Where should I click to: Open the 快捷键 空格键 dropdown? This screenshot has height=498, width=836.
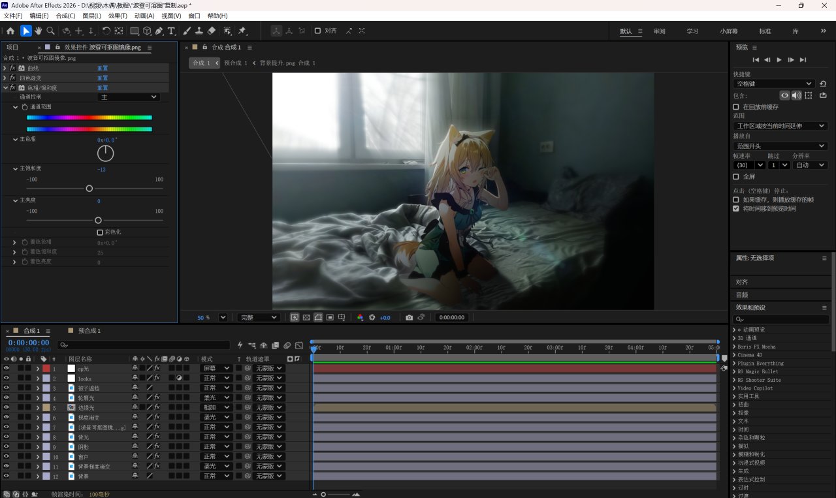(x=773, y=84)
